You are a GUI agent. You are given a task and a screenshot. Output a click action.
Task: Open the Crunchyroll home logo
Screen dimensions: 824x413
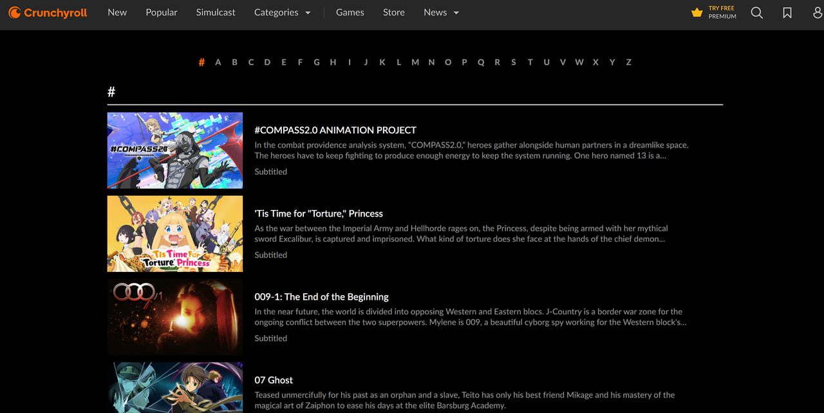48,12
